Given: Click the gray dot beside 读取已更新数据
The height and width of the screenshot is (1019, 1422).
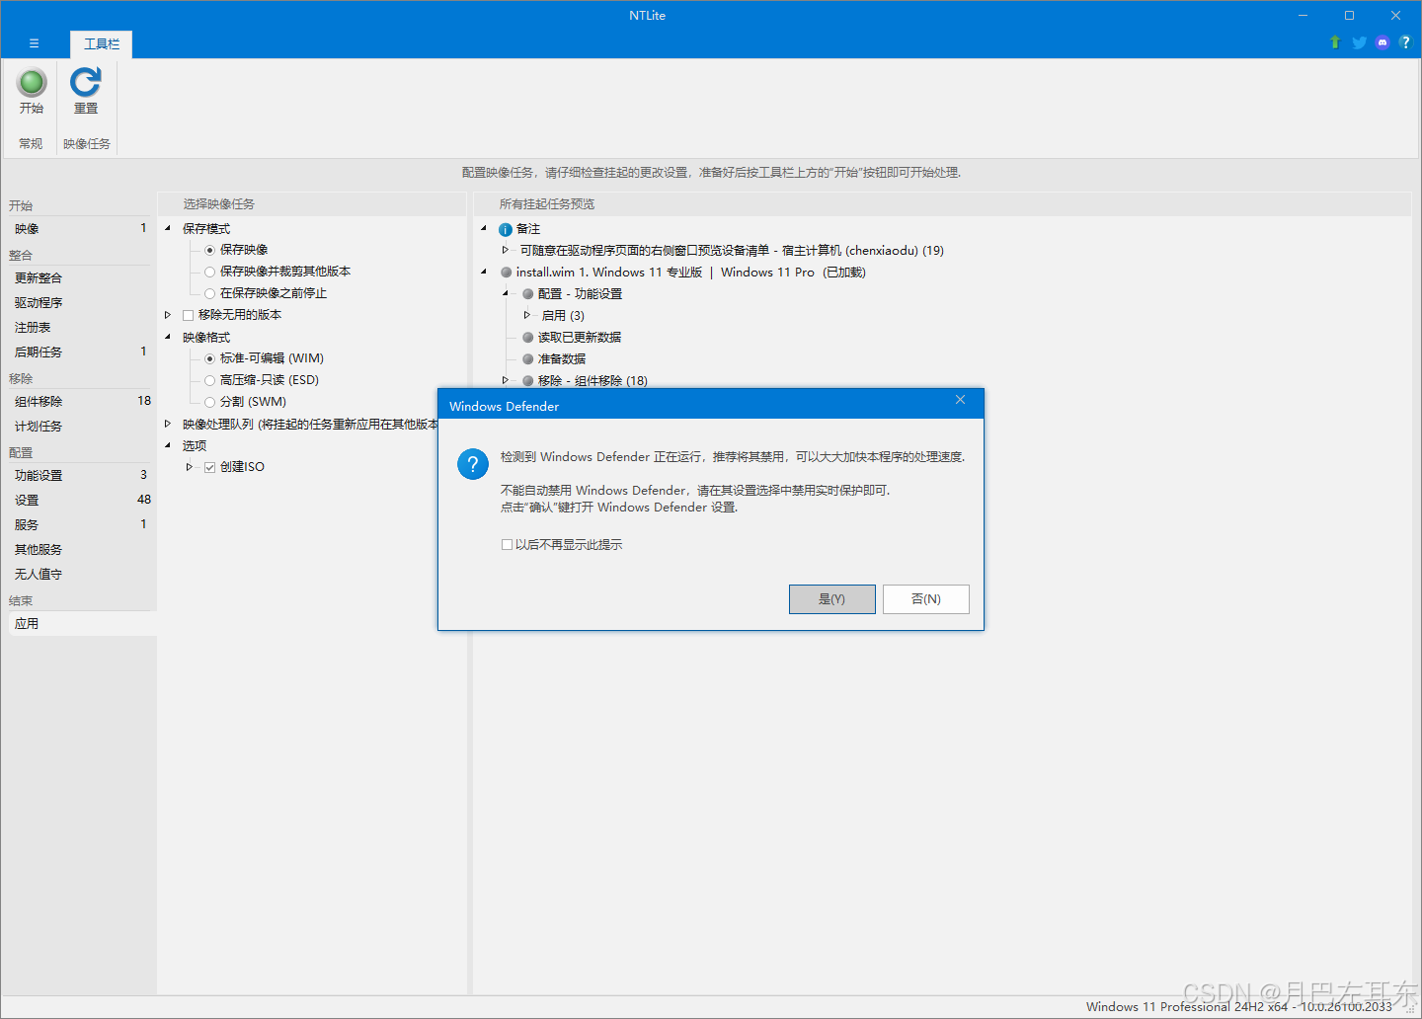Looking at the screenshot, I should tap(528, 338).
